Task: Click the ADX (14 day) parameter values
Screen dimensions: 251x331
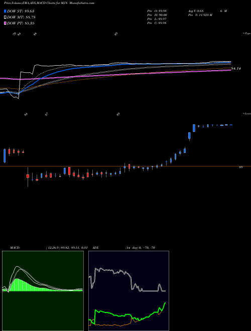Action: pyautogui.click(x=140, y=248)
